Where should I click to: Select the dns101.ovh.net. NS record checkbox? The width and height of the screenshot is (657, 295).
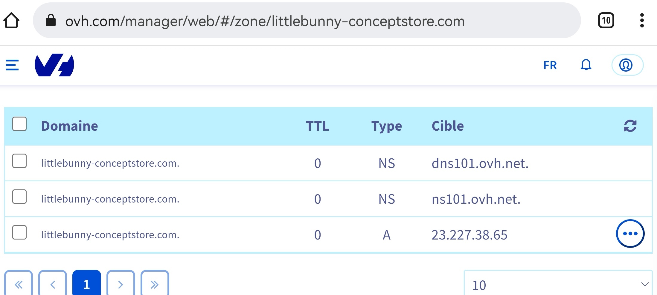click(19, 161)
